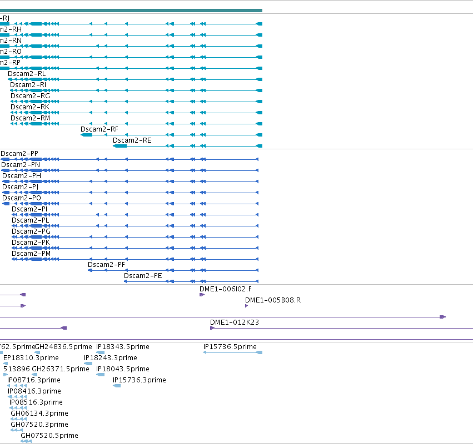
Task: Click the Dscam2-PN protein label
Action: tap(21, 165)
